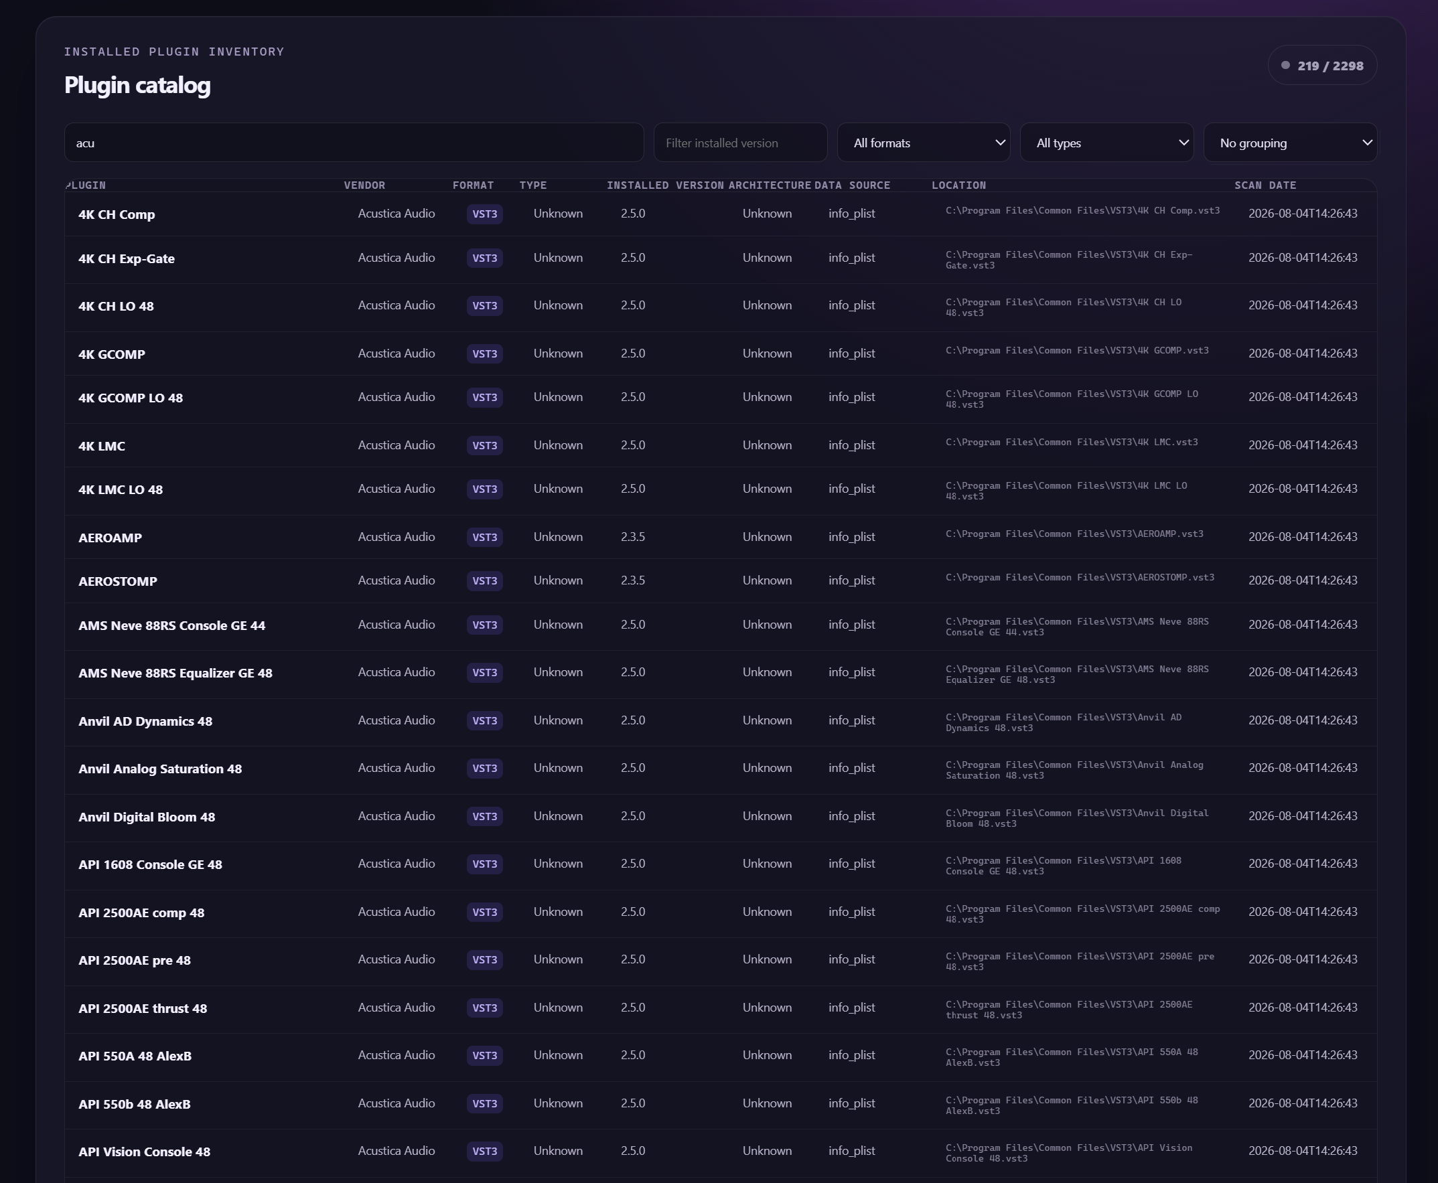Click the 219 / 2298 count badge
This screenshot has height=1183, width=1438.
pyautogui.click(x=1322, y=66)
